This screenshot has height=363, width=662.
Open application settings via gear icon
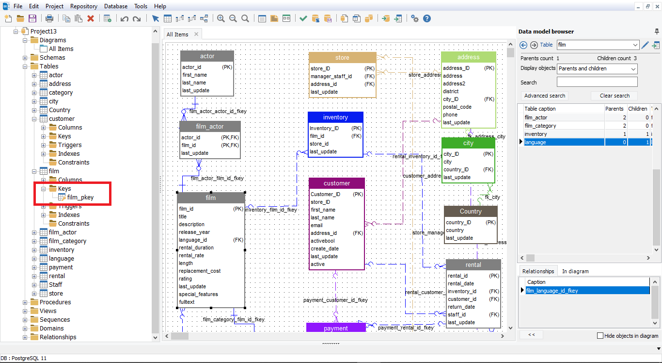point(415,18)
